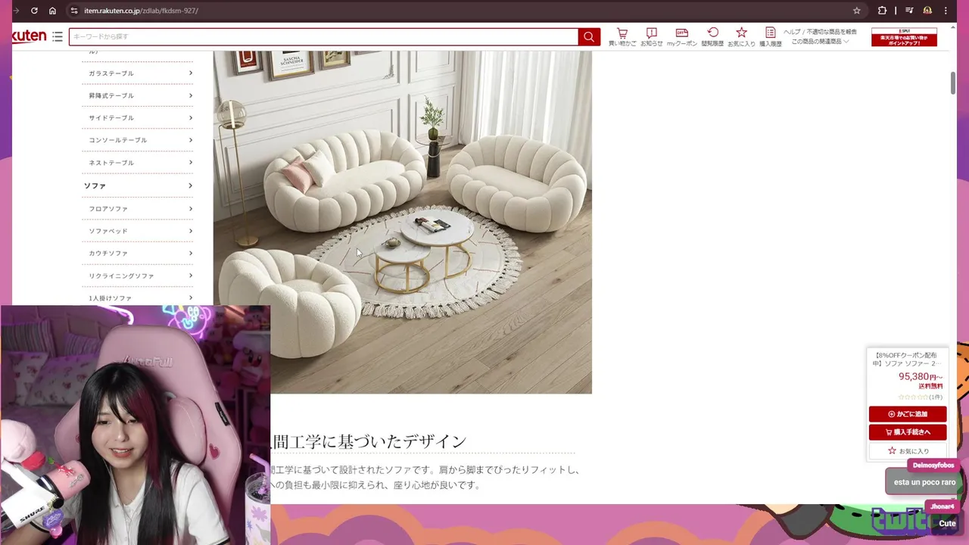Go to browser home page icon
The image size is (969, 545).
tap(52, 11)
